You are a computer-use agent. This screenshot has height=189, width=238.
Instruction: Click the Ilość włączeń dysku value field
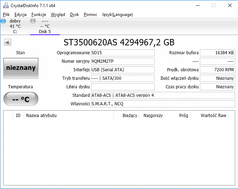pyautogui.click(x=217, y=78)
